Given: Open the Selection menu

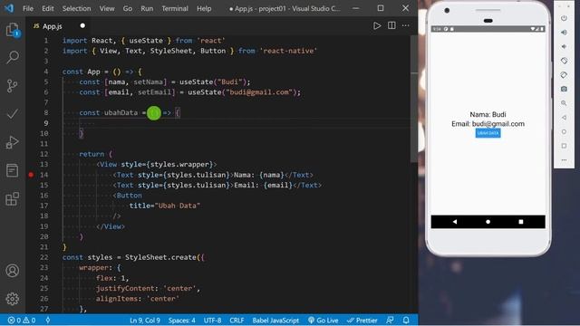Looking at the screenshot, I should 76,8.
